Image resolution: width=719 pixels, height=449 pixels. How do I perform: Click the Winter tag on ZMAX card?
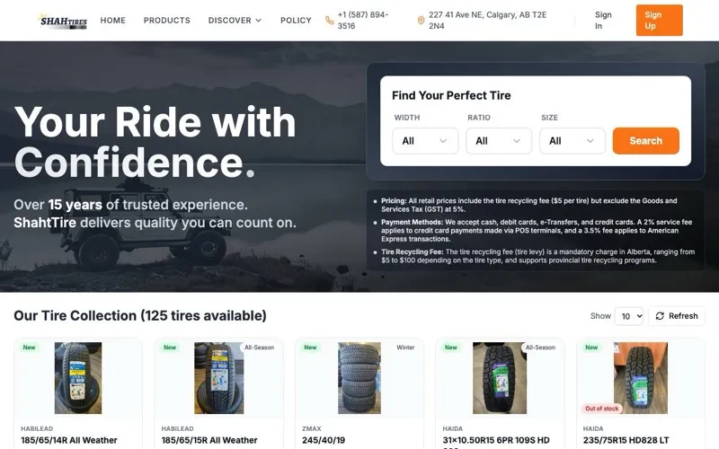pyautogui.click(x=405, y=348)
